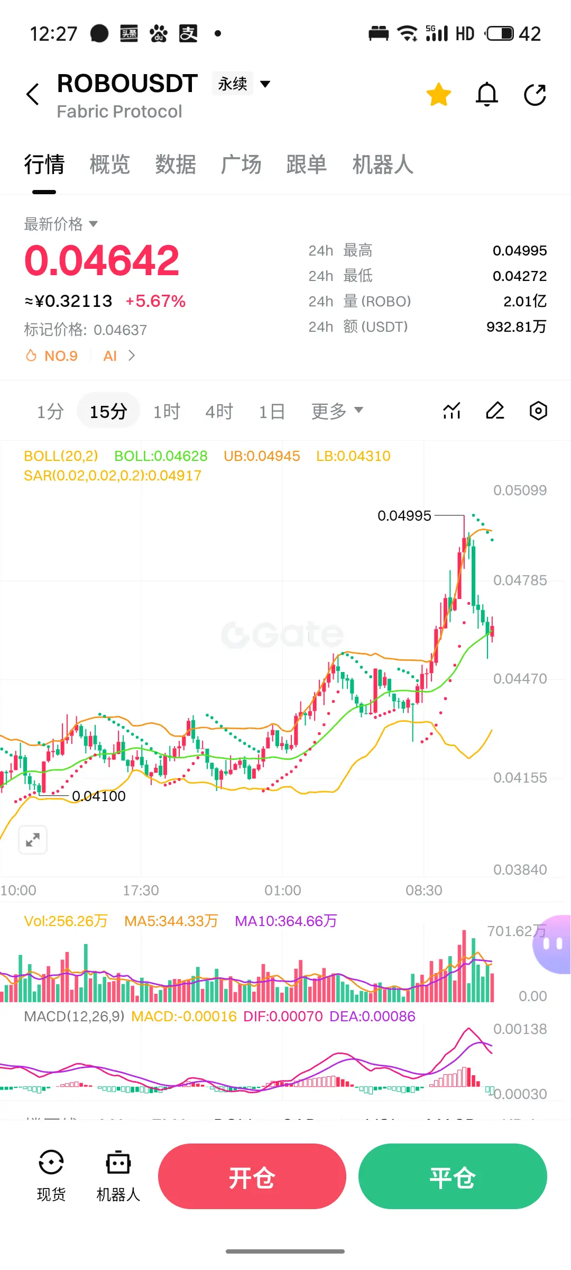Viewport: 571px width, 1270px height.
Task: Tap the 24h 最低 value 0.04272
Action: pos(520,276)
